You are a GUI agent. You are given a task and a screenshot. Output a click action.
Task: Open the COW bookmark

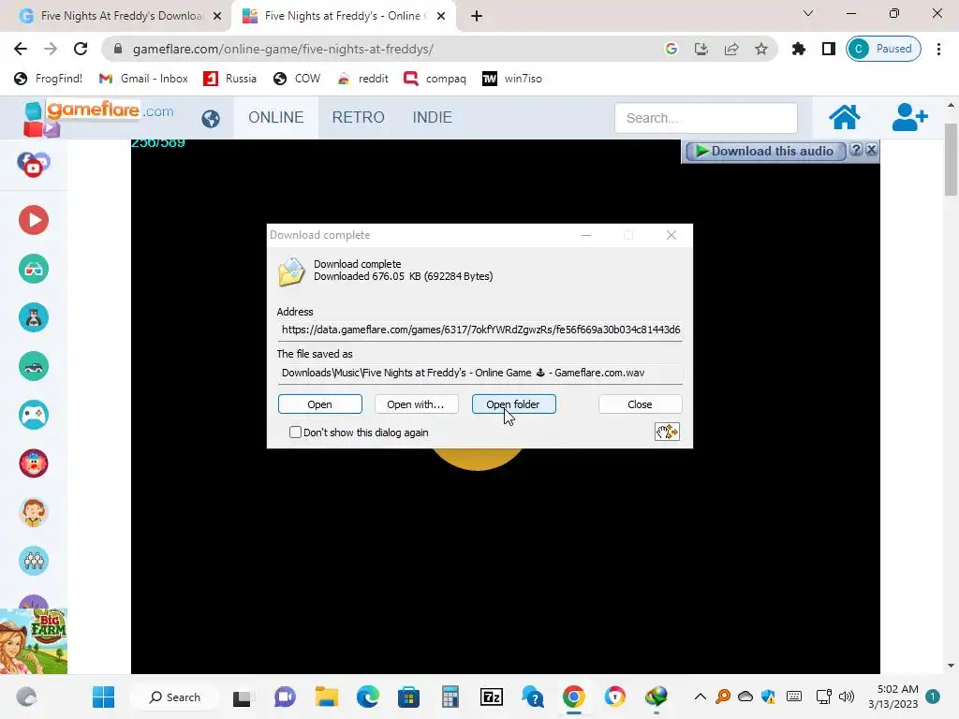coord(297,79)
